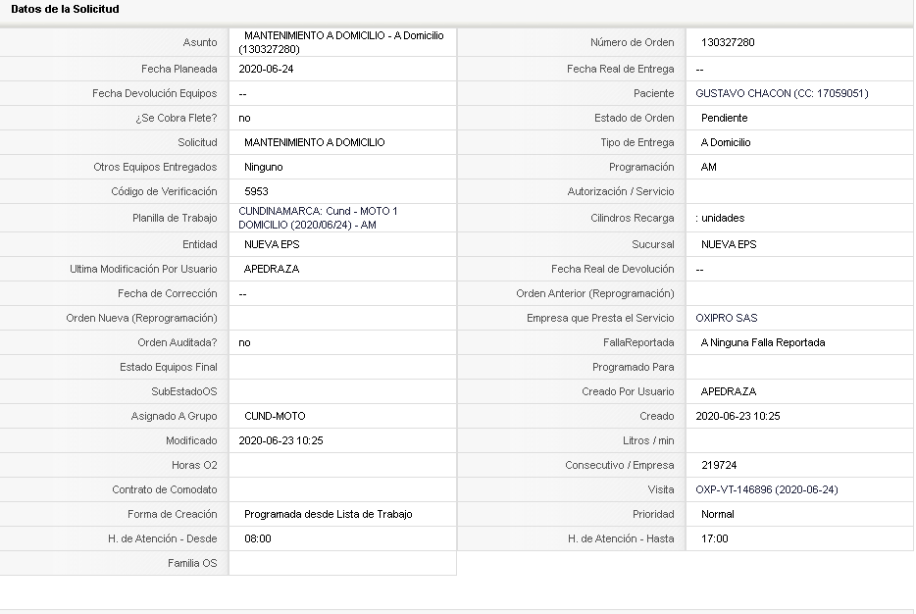Click the Número de Orden value 130327280
Screen dimensions: 916x614
(728, 42)
